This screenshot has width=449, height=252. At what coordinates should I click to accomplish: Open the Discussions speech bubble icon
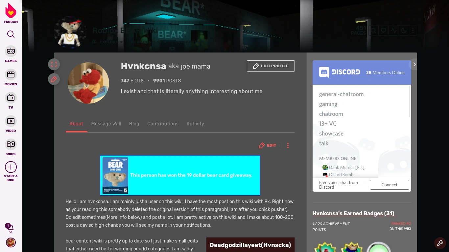pos(383,30)
